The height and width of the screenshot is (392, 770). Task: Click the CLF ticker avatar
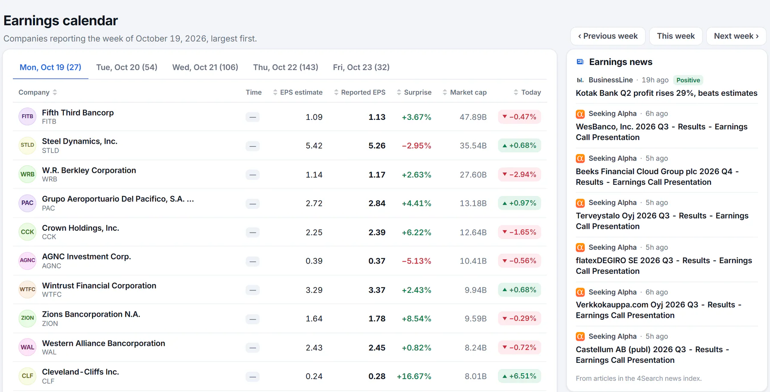click(x=27, y=376)
